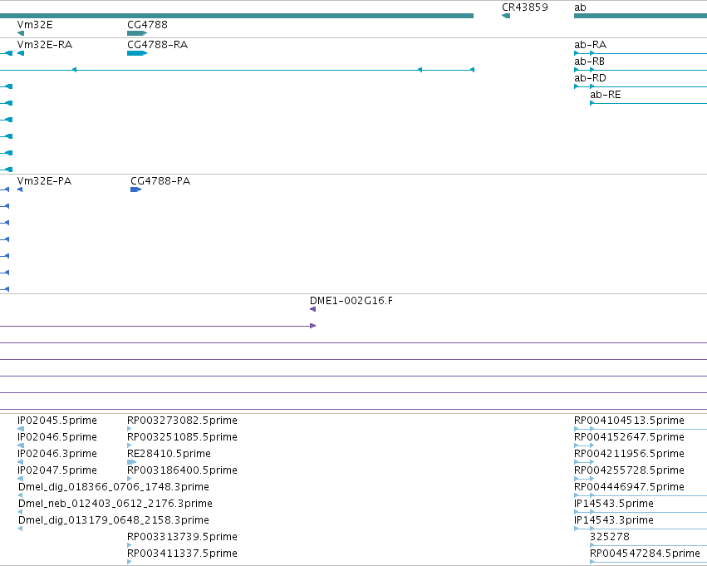Click Dmel_dig_018366_0706_1748.3prime label
The height and width of the screenshot is (566, 707).
[114, 487]
